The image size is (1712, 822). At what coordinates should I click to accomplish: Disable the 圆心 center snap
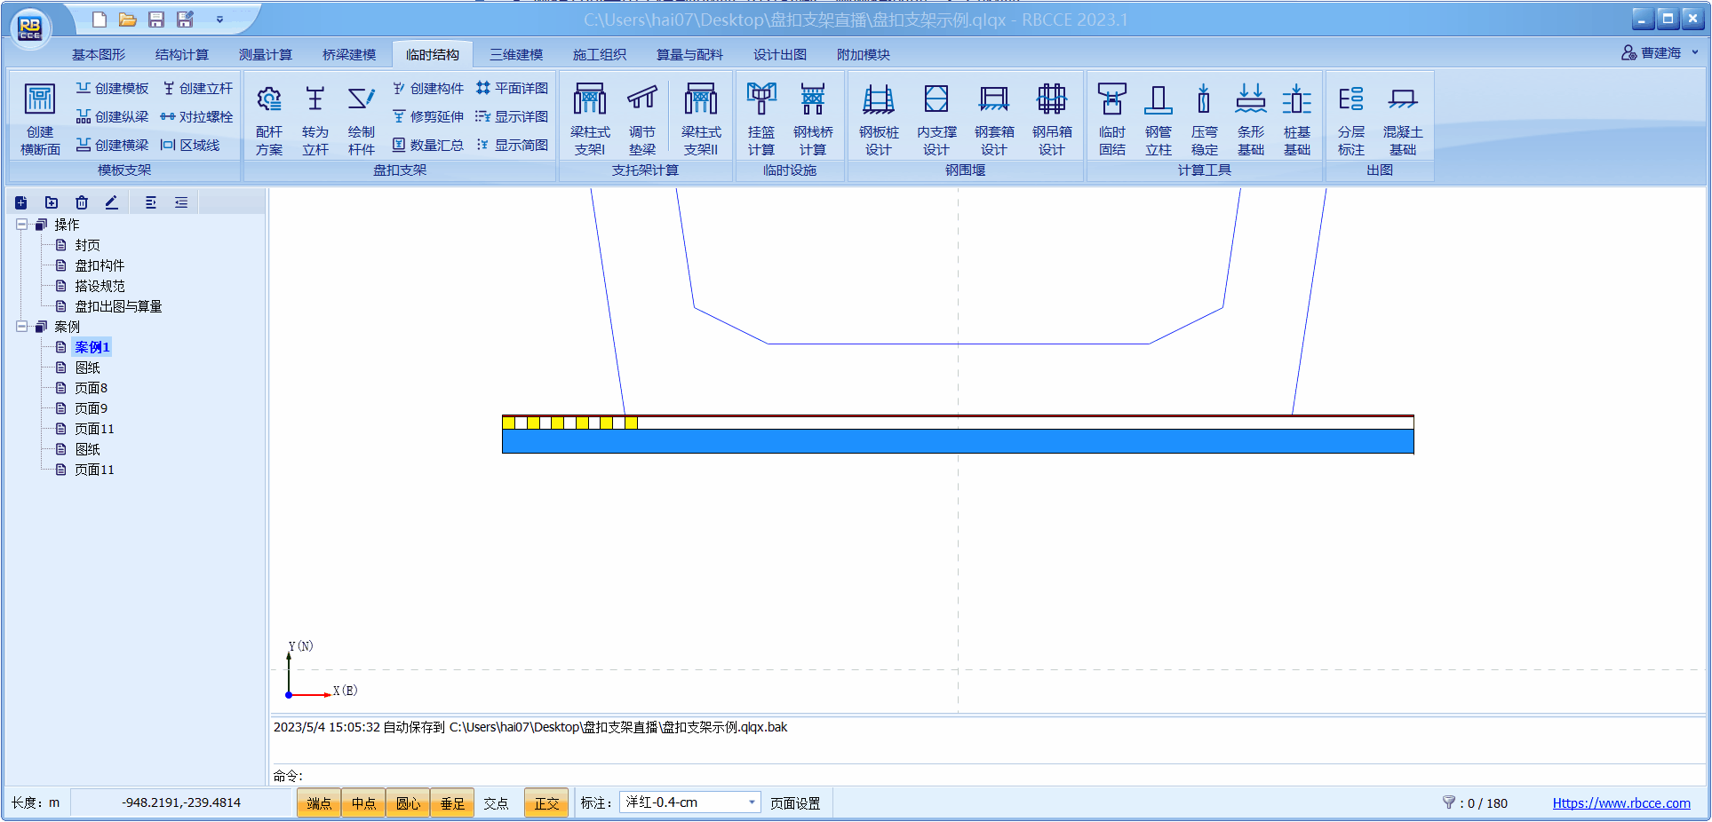(408, 803)
